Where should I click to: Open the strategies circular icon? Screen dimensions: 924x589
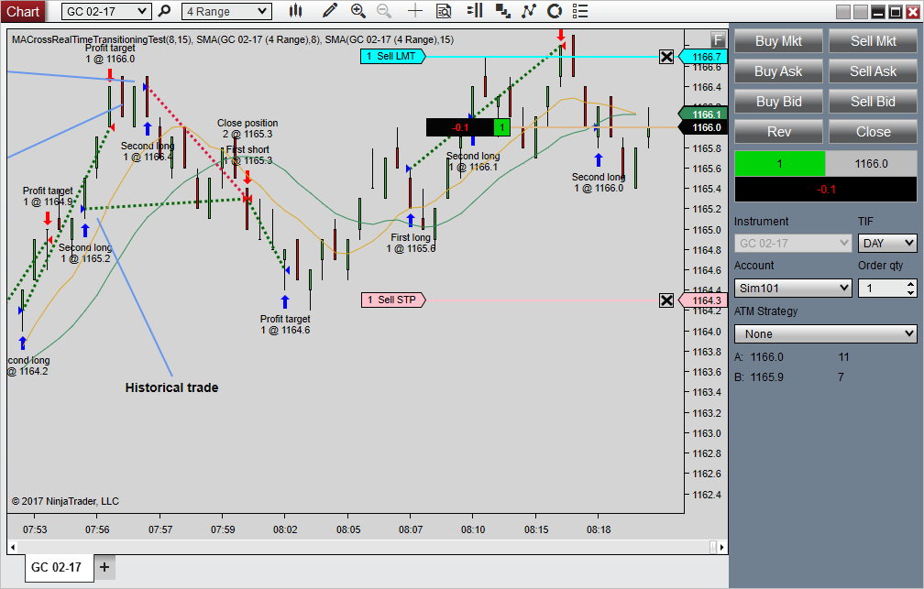click(x=555, y=11)
